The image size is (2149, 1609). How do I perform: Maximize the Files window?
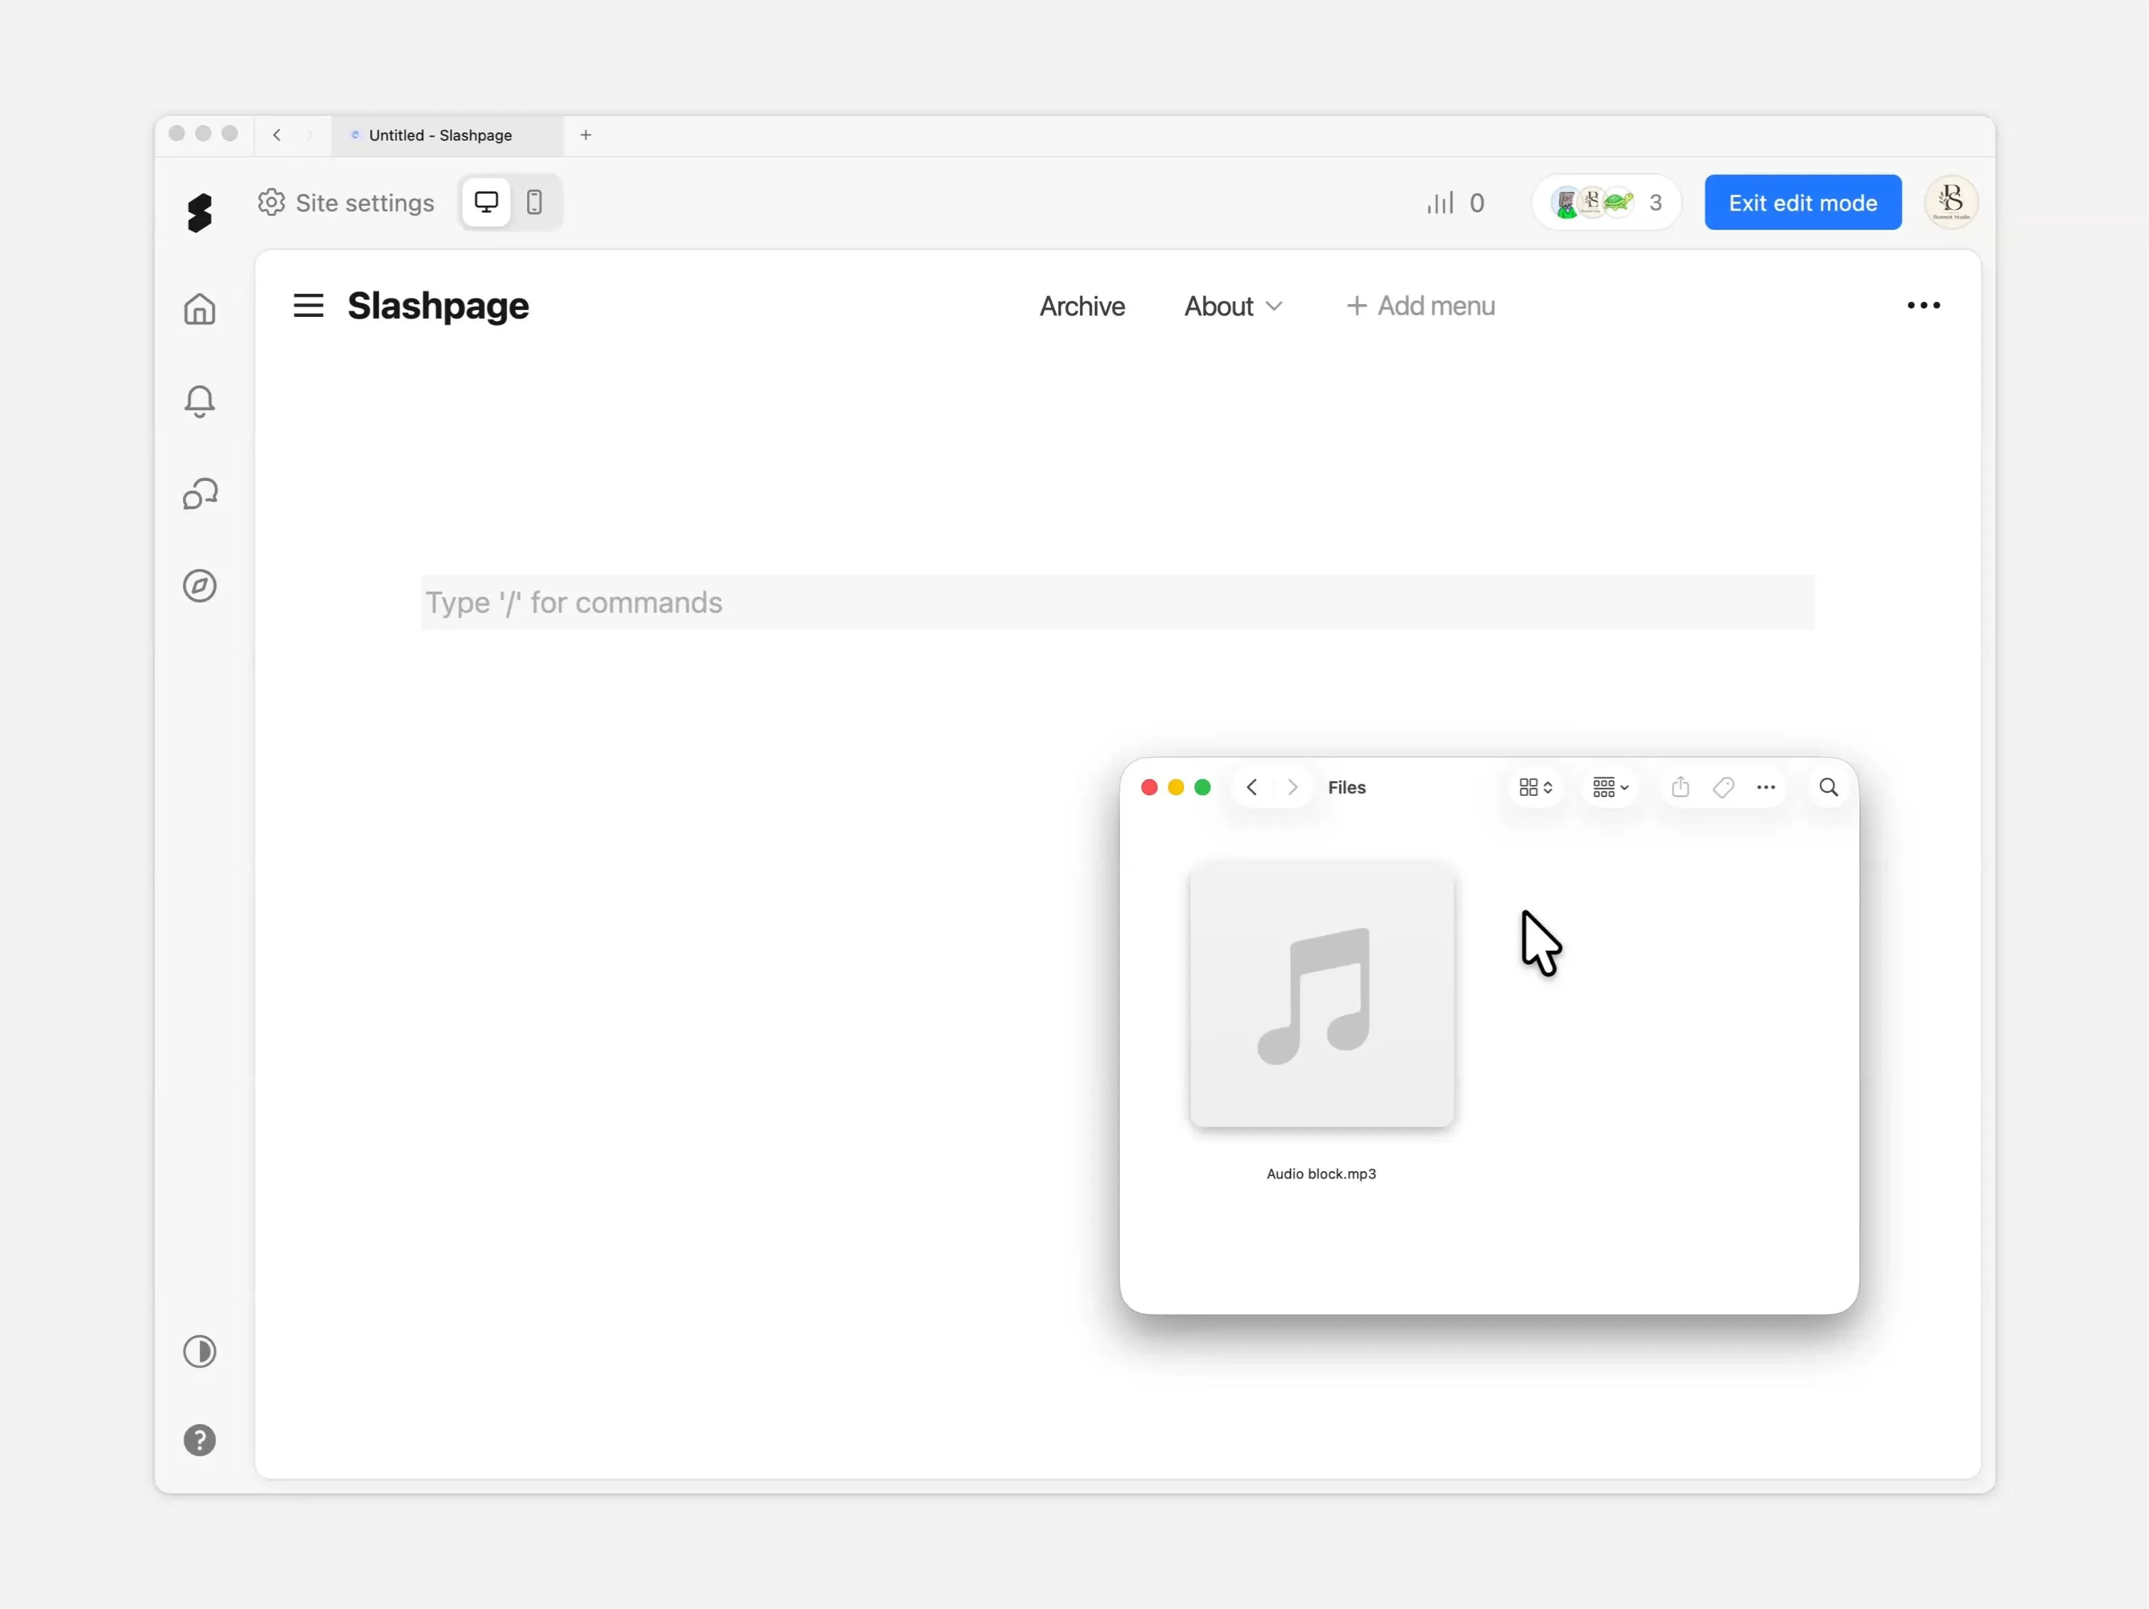point(1203,788)
